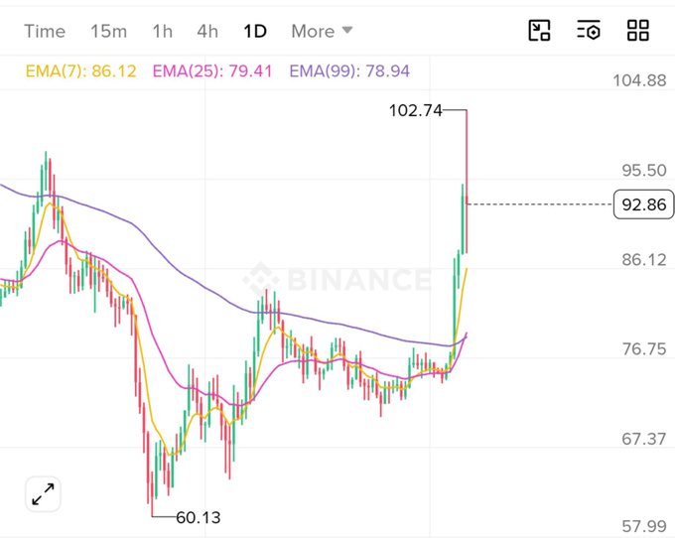Click the 67.37 axis value
Screen dimensions: 675x538
click(644, 439)
